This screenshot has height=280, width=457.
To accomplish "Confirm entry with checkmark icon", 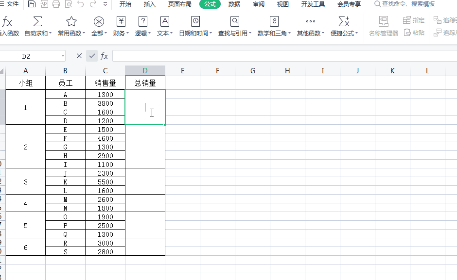I will [92, 56].
